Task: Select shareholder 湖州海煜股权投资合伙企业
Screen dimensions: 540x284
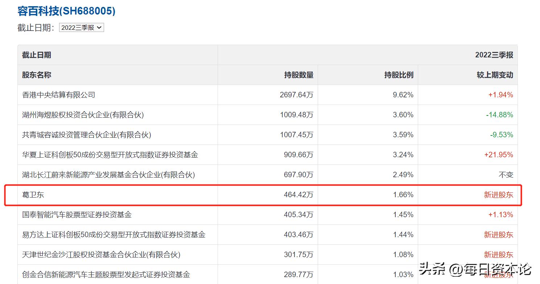Action: click(x=83, y=115)
